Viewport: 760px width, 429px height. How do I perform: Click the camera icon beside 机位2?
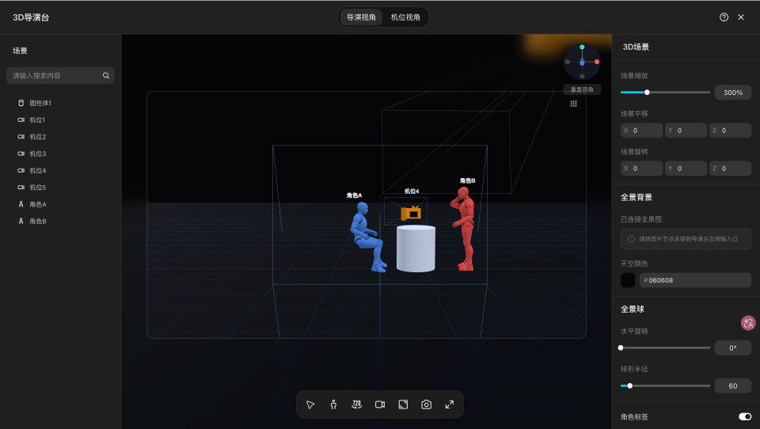pyautogui.click(x=21, y=137)
